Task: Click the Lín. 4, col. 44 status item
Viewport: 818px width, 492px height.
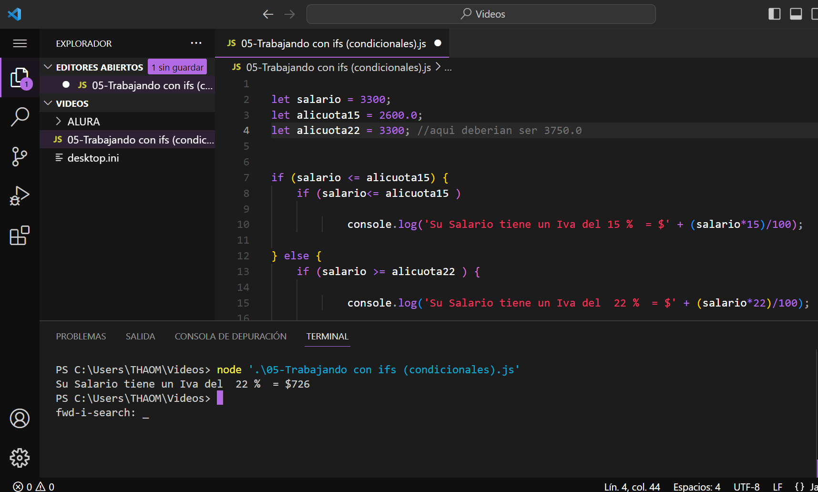Action: click(632, 487)
